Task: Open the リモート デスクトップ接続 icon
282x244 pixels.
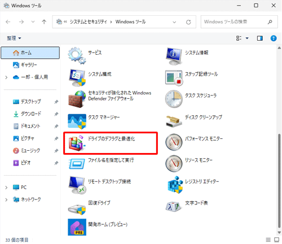Action: click(x=77, y=185)
